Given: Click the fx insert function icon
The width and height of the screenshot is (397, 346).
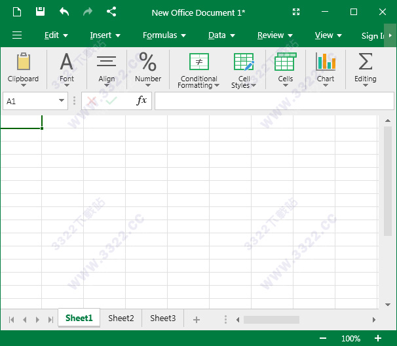Looking at the screenshot, I should click(142, 100).
